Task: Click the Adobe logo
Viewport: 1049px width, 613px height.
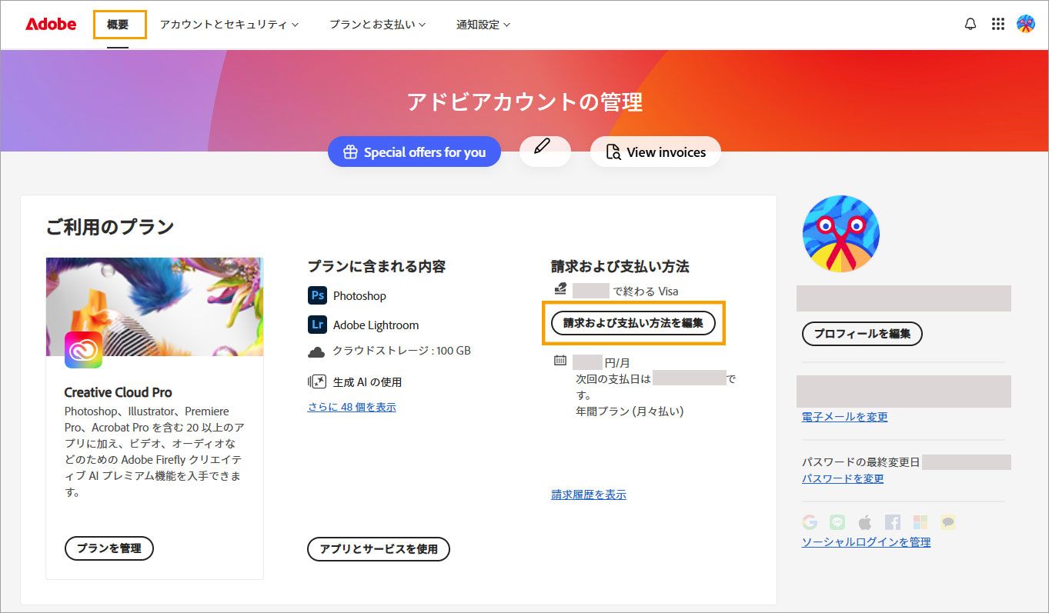Action: [49, 24]
